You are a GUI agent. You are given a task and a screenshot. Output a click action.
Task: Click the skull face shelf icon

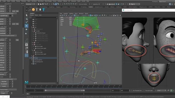tap(40, 10)
